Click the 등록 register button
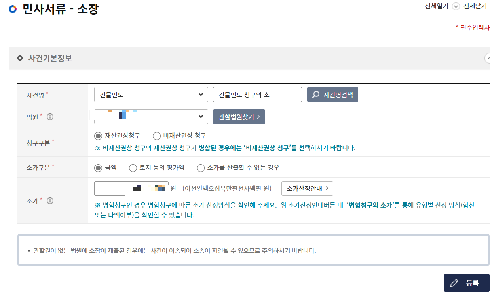This screenshot has height=295, width=490. point(467,283)
